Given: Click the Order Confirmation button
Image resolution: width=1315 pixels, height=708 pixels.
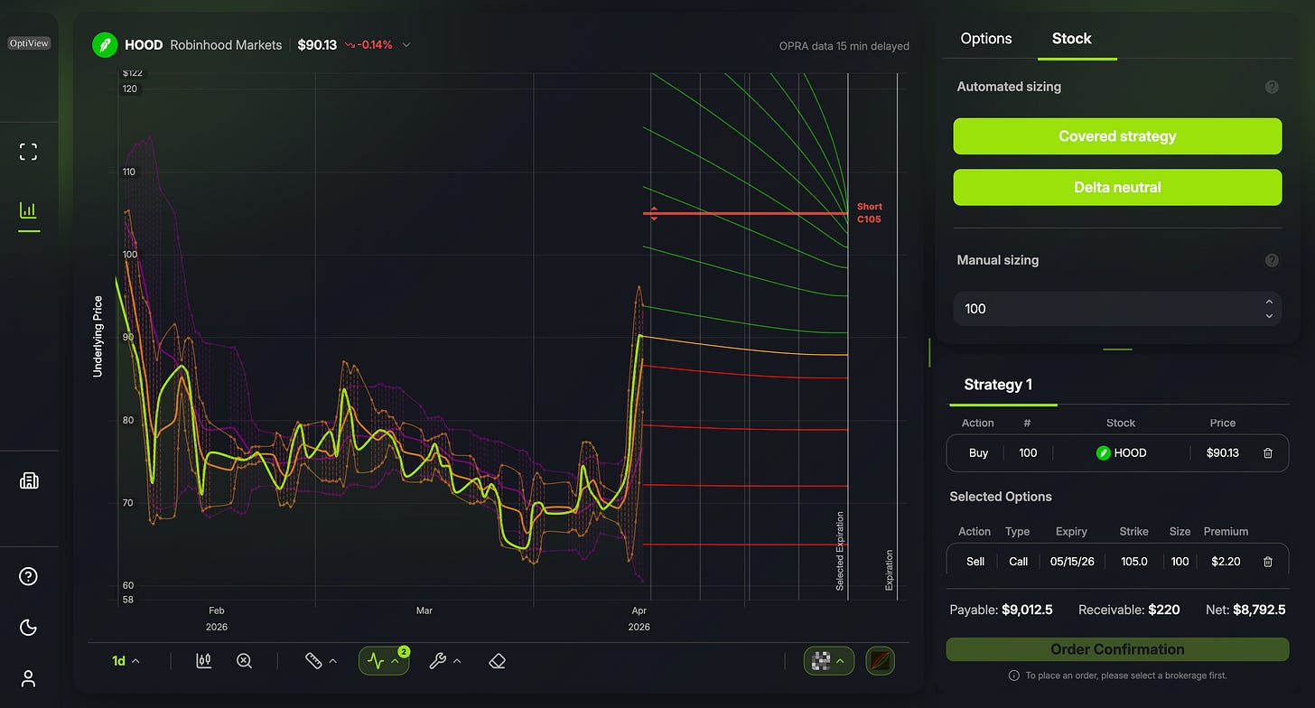Looking at the screenshot, I should [1117, 649].
